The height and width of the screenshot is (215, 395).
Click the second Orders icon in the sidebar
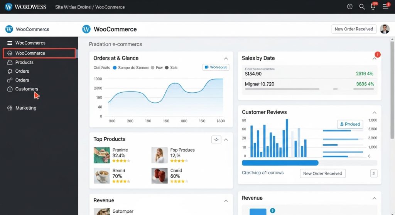10,80
